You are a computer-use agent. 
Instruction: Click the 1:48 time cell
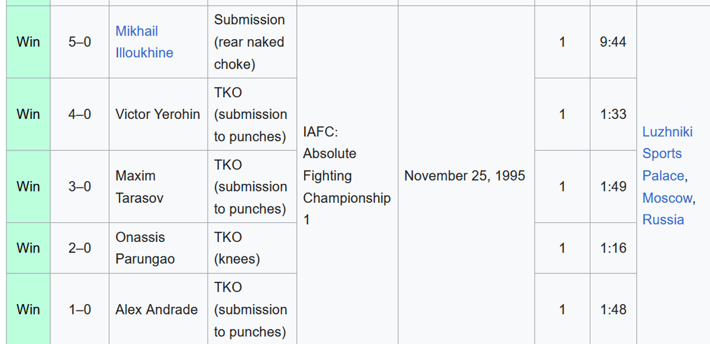coord(613,309)
